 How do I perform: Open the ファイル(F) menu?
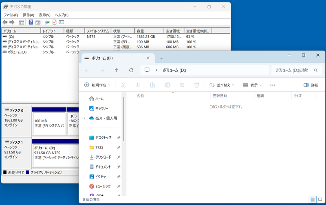11,15
